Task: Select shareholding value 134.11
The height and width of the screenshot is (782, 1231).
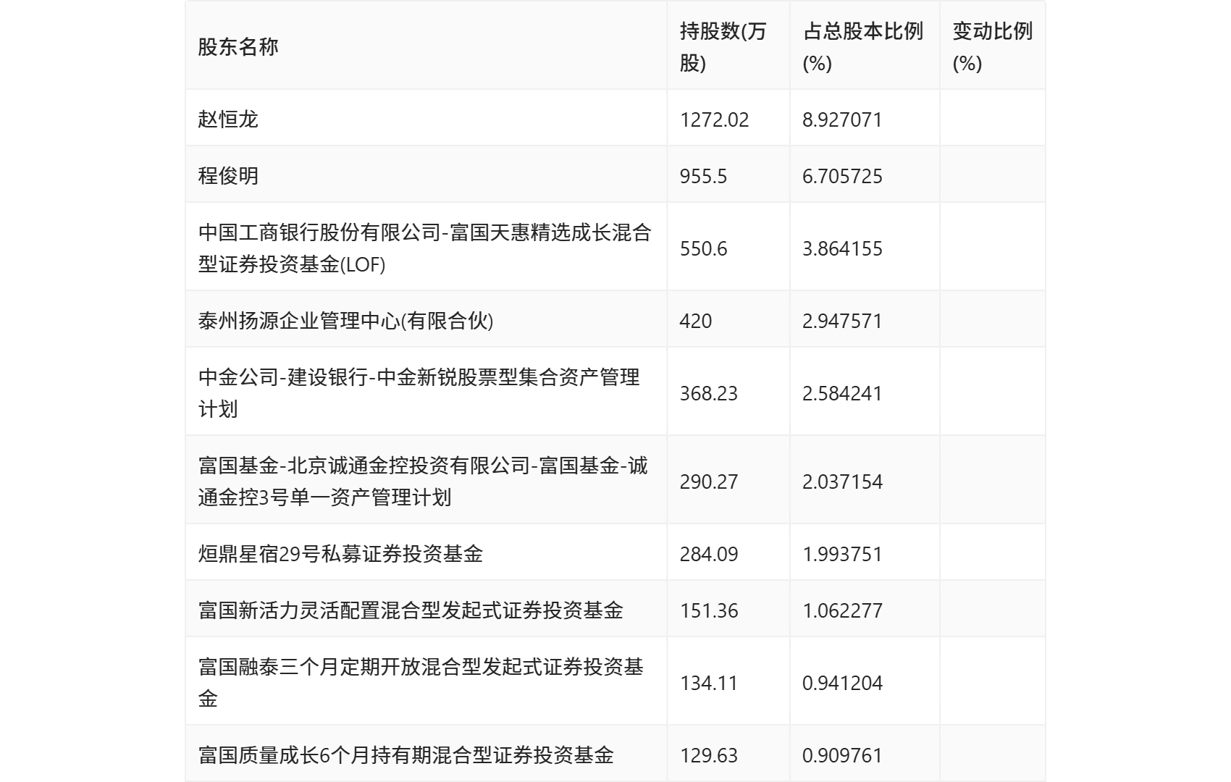Action: coord(708,683)
